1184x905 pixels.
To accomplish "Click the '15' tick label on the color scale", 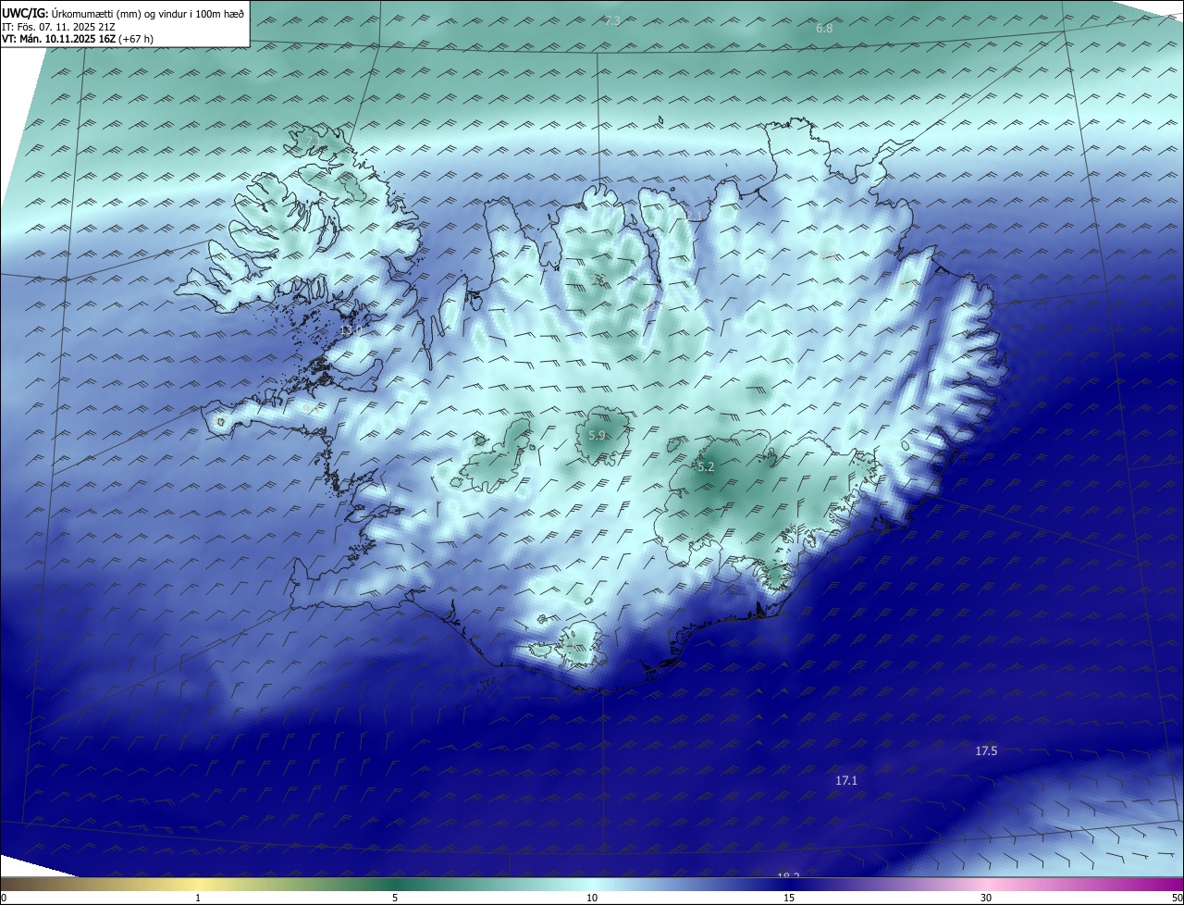I will [x=789, y=898].
